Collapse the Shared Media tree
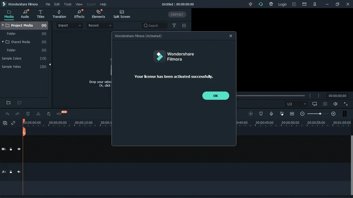 [3, 42]
